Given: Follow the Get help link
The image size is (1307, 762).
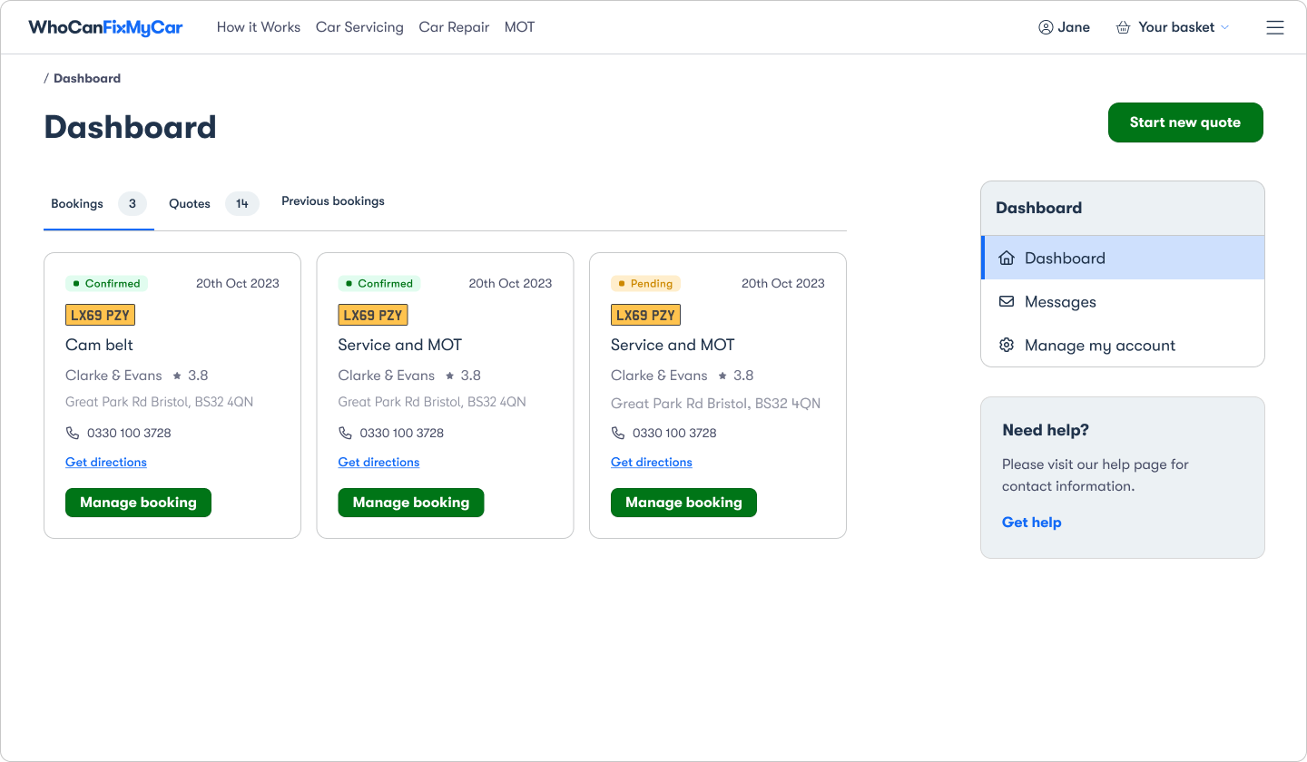Looking at the screenshot, I should 1031,522.
